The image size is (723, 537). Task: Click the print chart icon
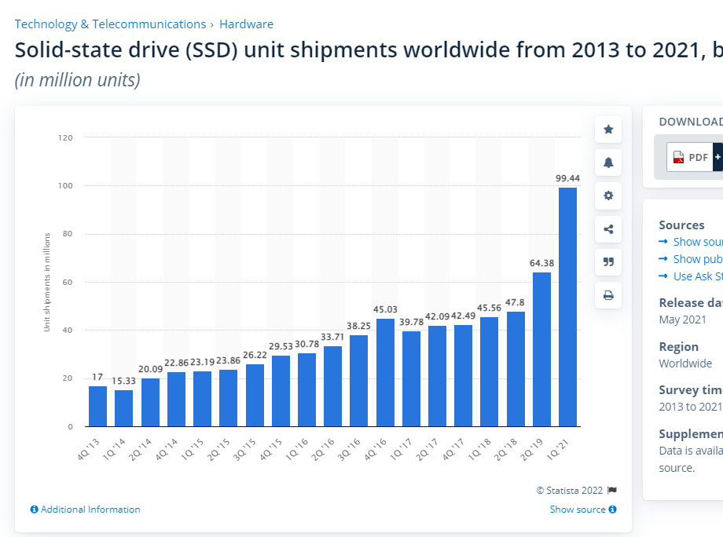coord(608,295)
